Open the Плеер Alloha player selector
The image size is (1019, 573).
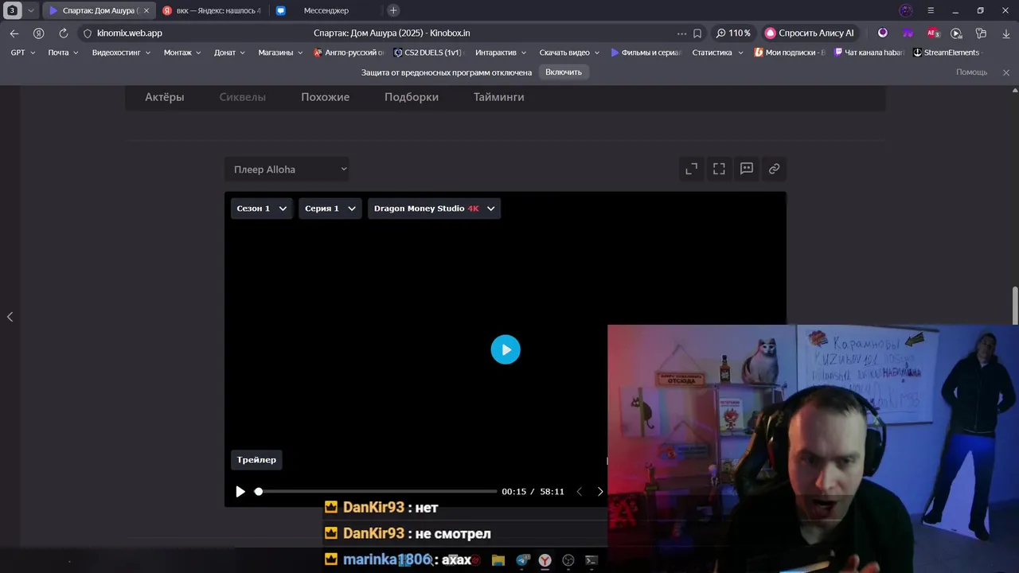click(287, 170)
